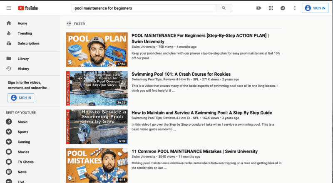333x183 pixels.
Task: Open the YouTube apps grid icon
Action: coord(271,8)
